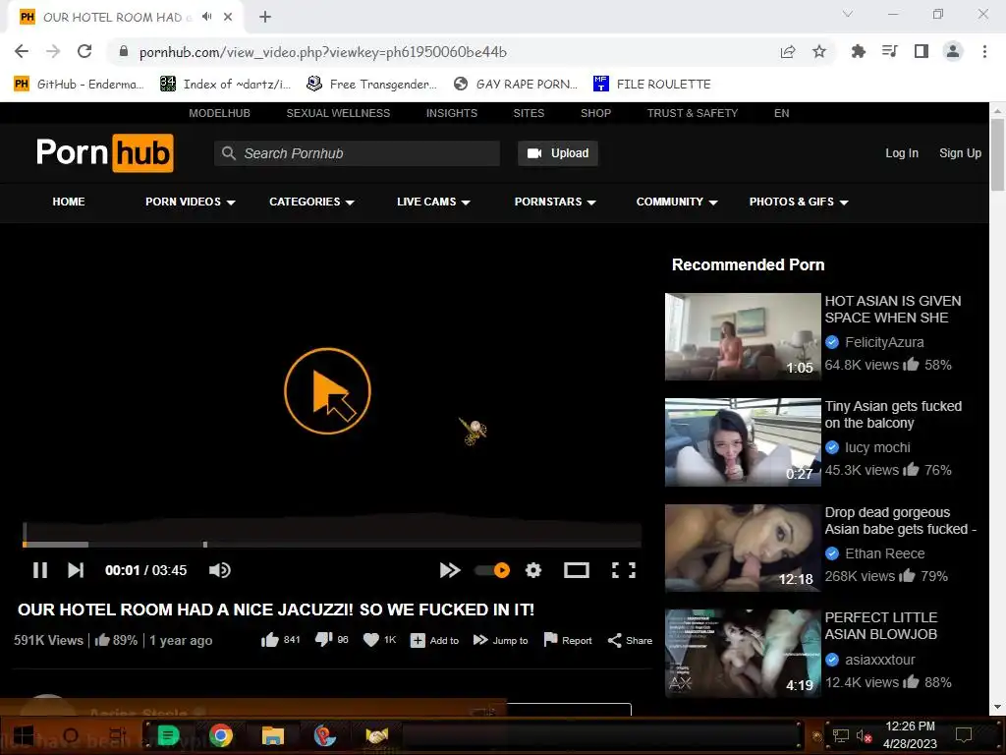Image resolution: width=1006 pixels, height=755 pixels.
Task: Expand the PHOTOS & GIFS dropdown
Action: point(799,202)
